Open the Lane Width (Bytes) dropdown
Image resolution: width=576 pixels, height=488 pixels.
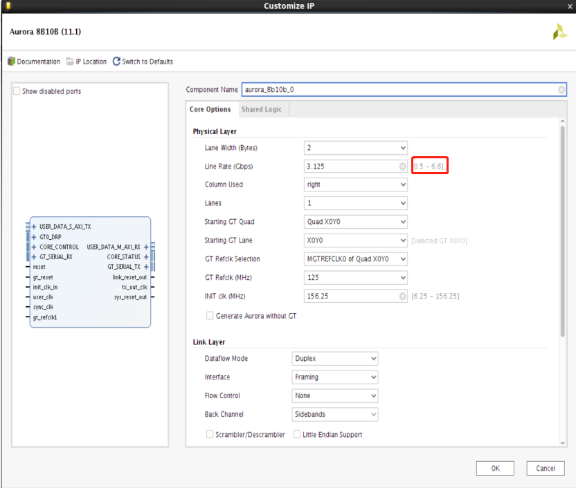[x=356, y=148]
